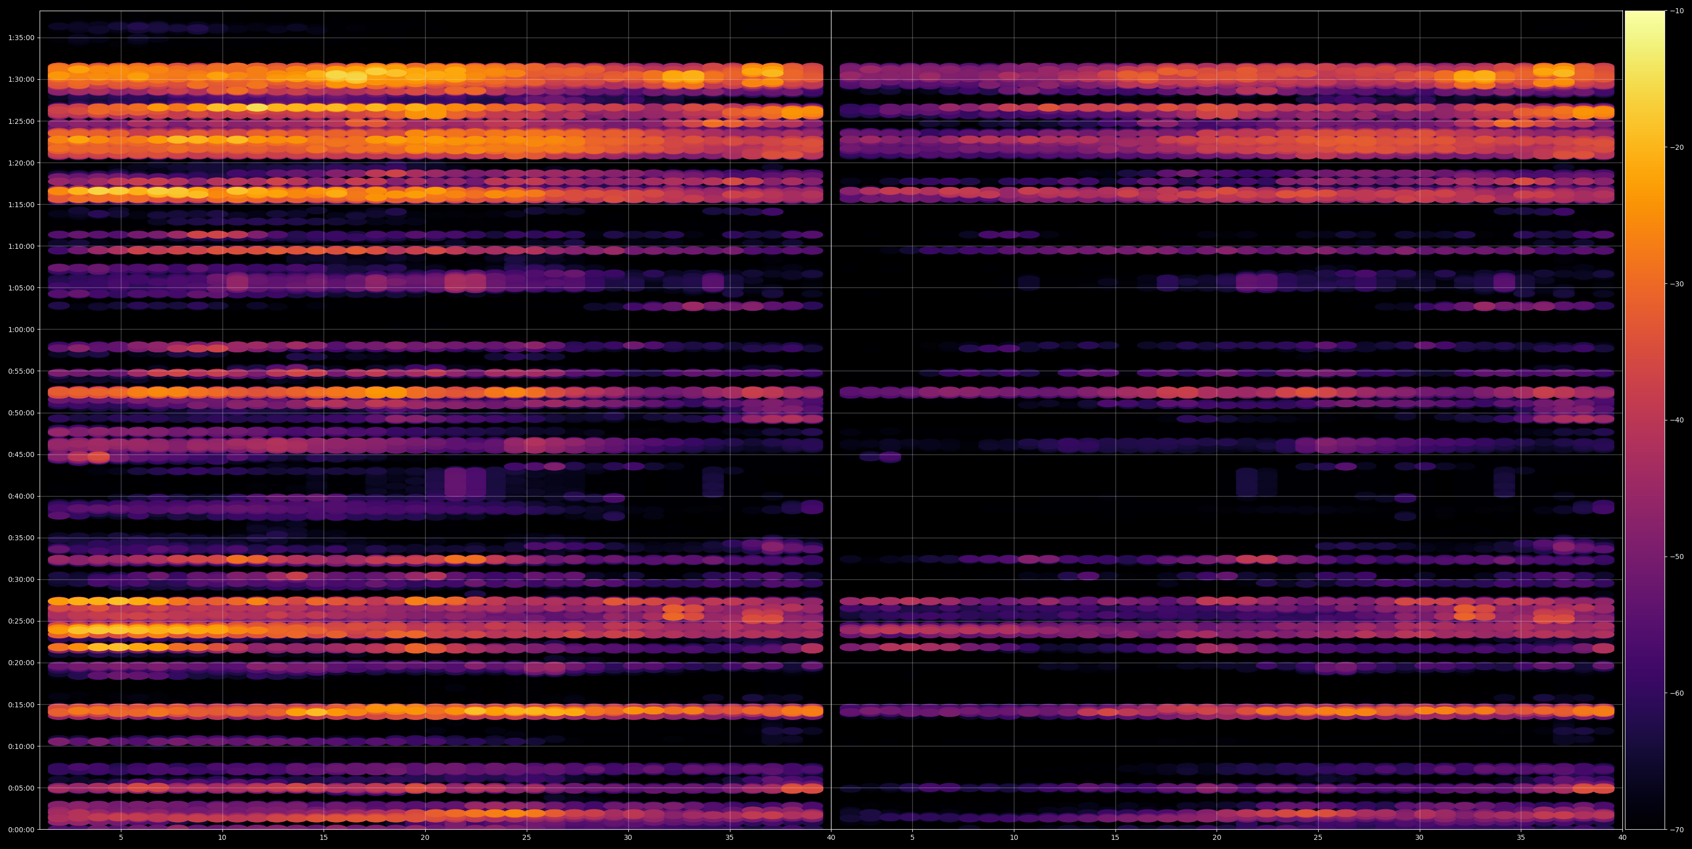
Task: Select x-axis label 10 in right half
Action: [1013, 838]
